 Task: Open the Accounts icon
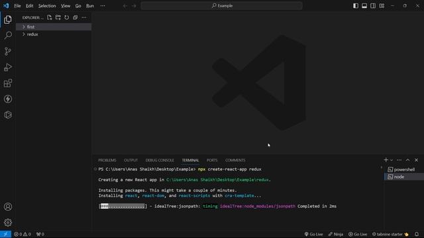pos(8,207)
